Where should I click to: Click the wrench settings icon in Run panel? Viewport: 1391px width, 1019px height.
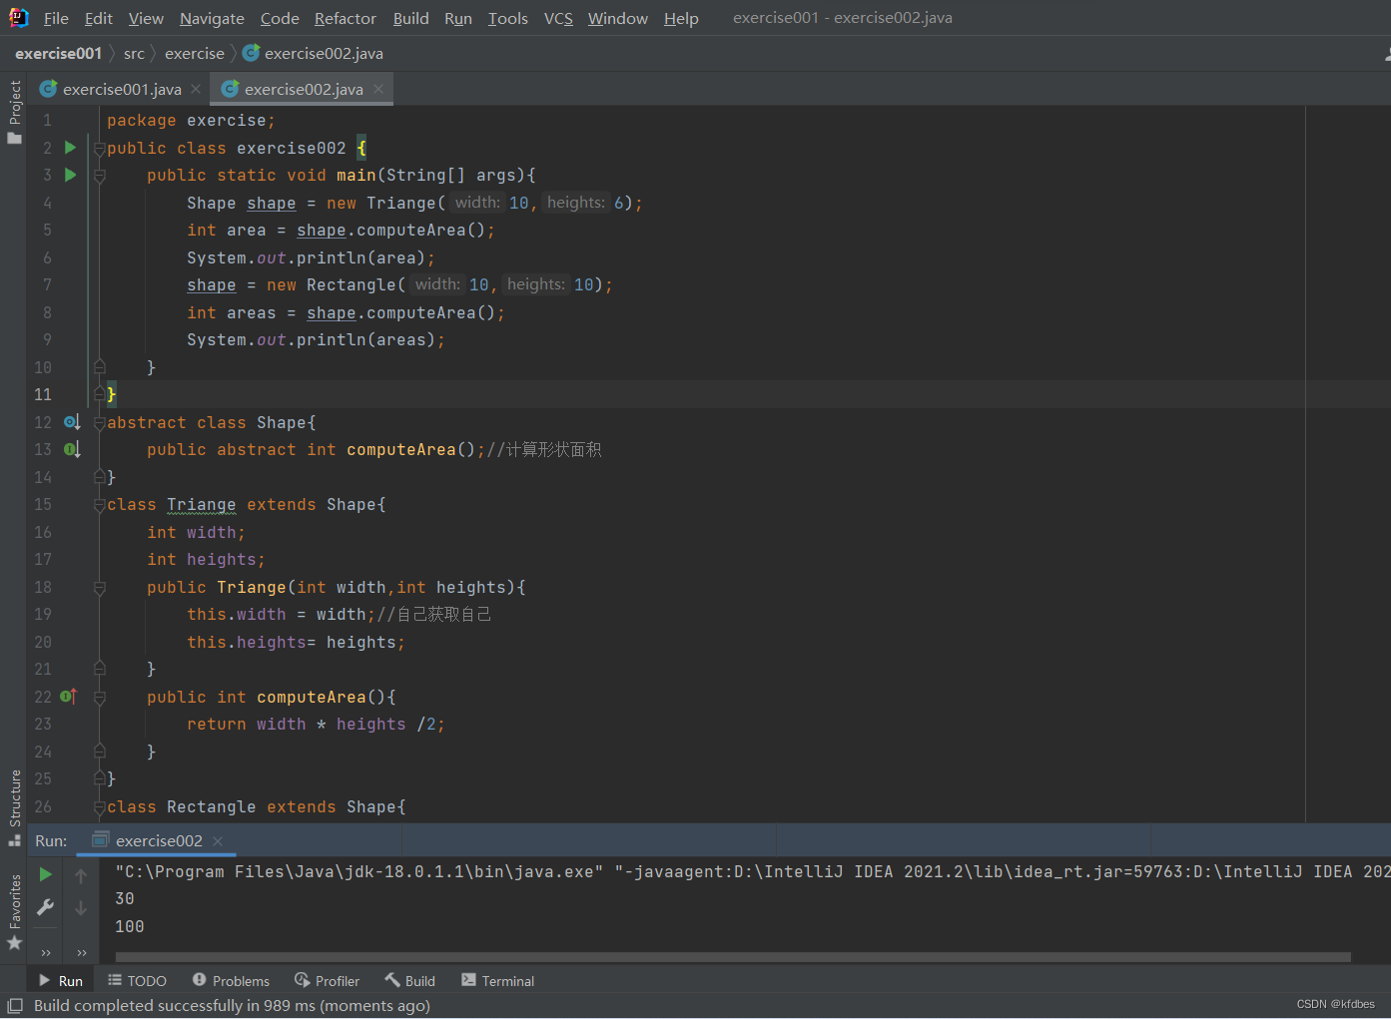click(x=45, y=907)
